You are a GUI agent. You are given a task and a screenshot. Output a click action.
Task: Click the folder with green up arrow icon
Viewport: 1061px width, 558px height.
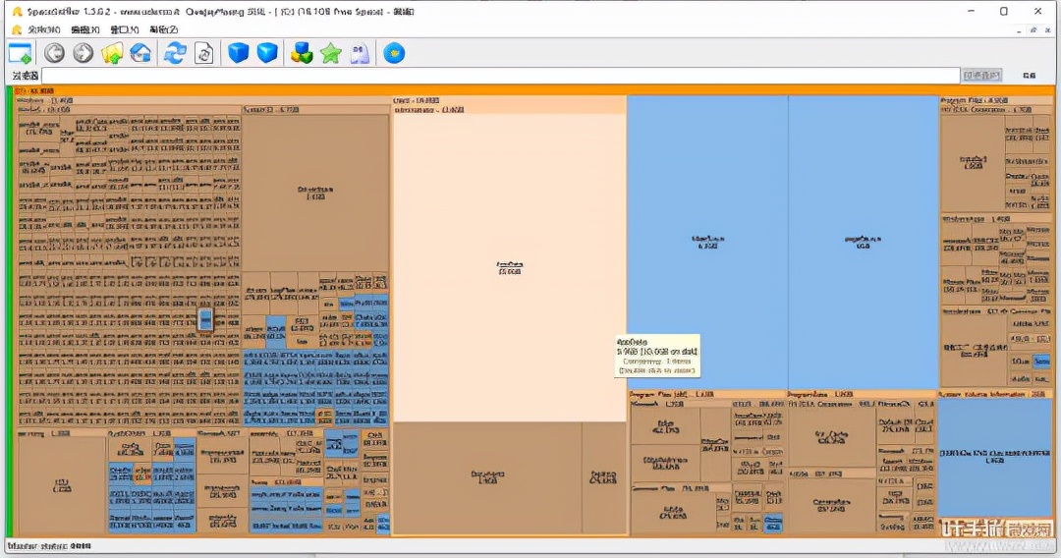pos(112,53)
